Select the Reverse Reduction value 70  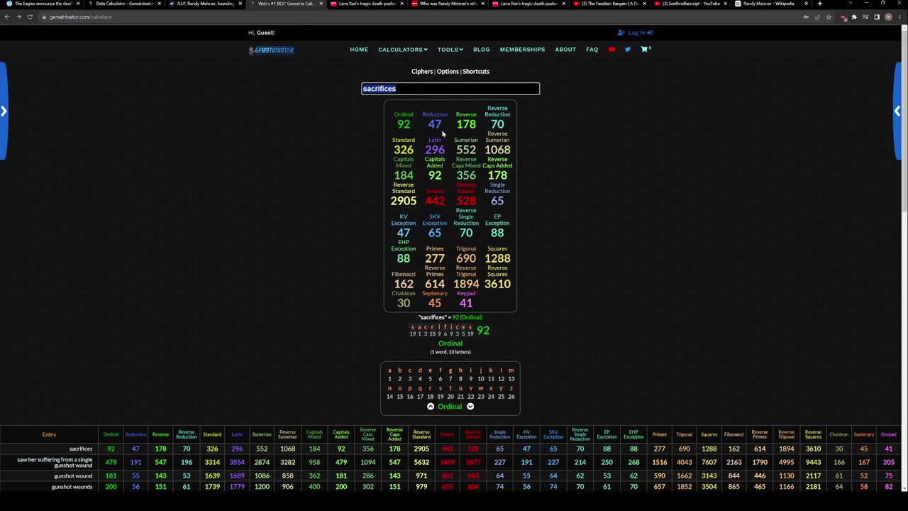click(497, 124)
